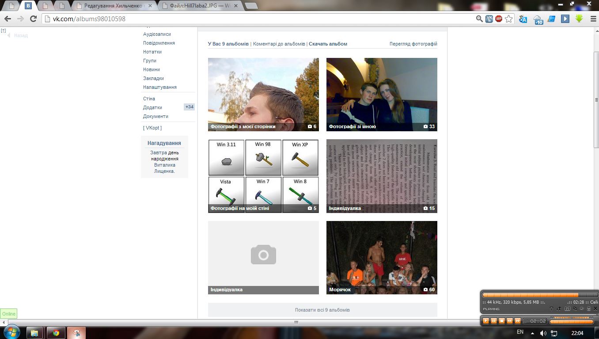Screen dimensions: 599x339
Task: Stop playback in the AIMP player
Action: 502,321
